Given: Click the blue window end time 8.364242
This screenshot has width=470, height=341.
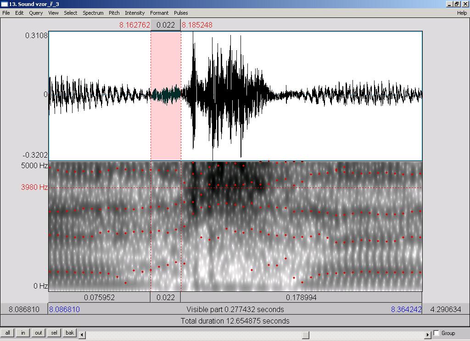Looking at the screenshot, I should point(406,309).
